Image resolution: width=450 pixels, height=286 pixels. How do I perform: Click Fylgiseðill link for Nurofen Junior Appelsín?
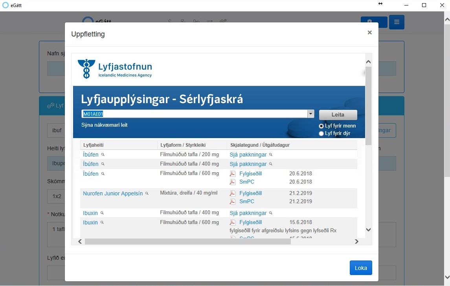click(x=250, y=193)
